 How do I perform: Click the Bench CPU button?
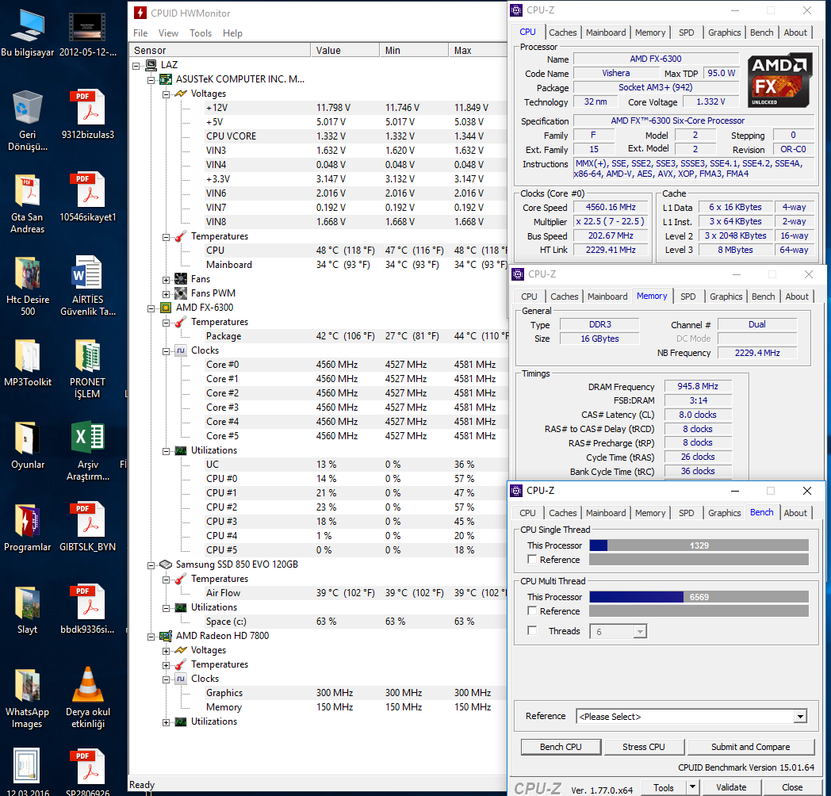pos(561,746)
